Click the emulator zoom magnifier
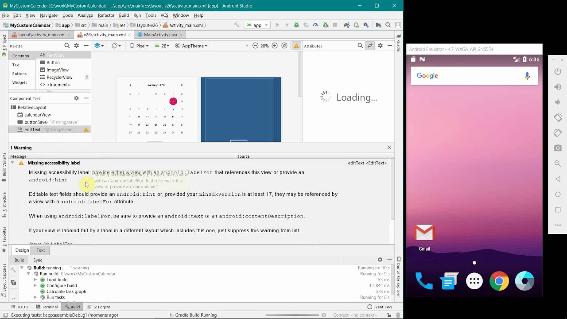Screen dimensions: 567x319 (558, 163)
